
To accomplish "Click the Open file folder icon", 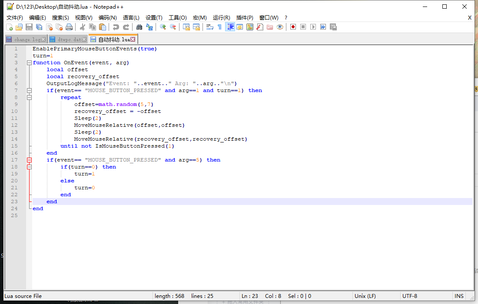I will click(x=19, y=27).
